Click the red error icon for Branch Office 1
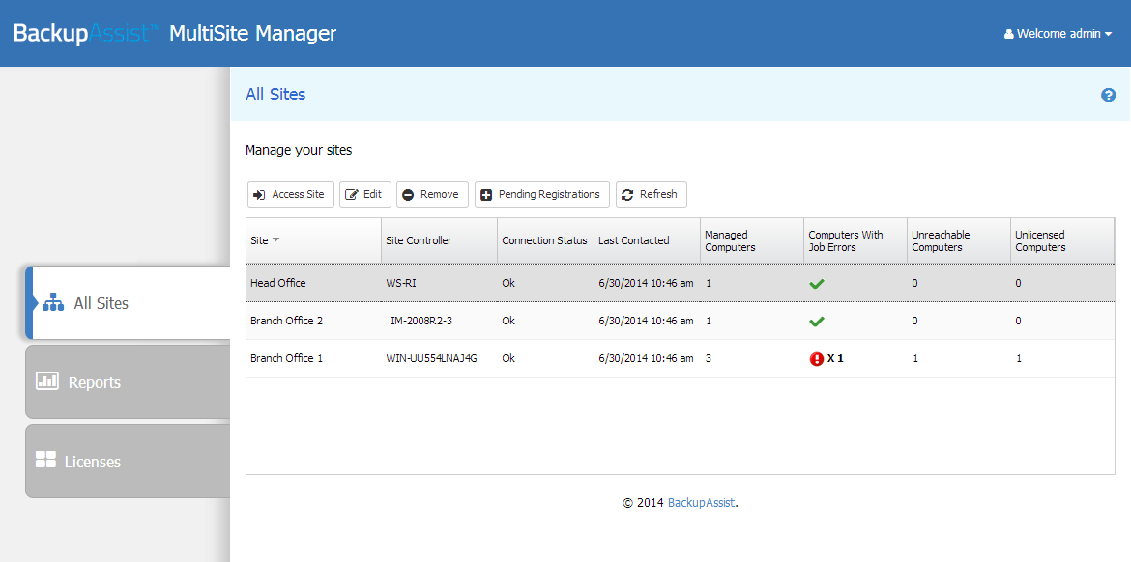Image resolution: width=1131 pixels, height=562 pixels. click(817, 359)
